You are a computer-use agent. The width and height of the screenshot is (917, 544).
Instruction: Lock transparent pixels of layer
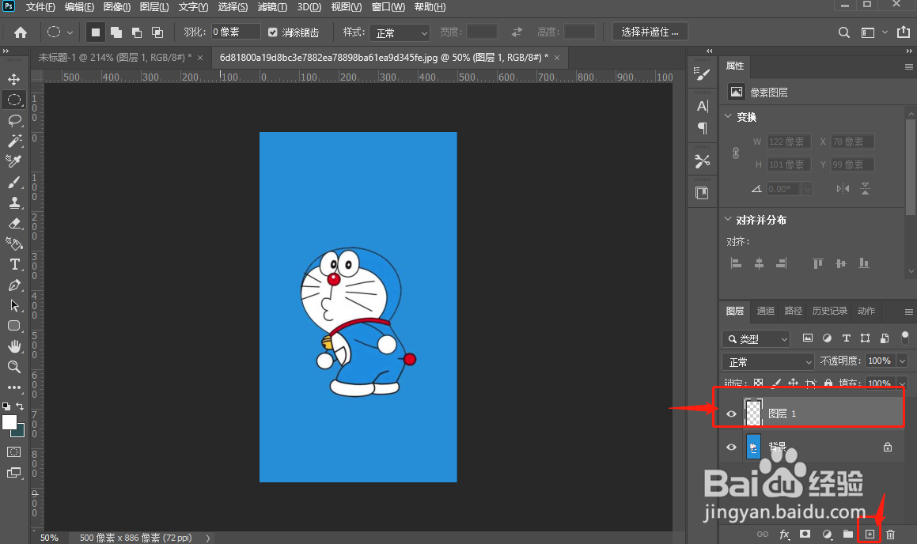758,383
